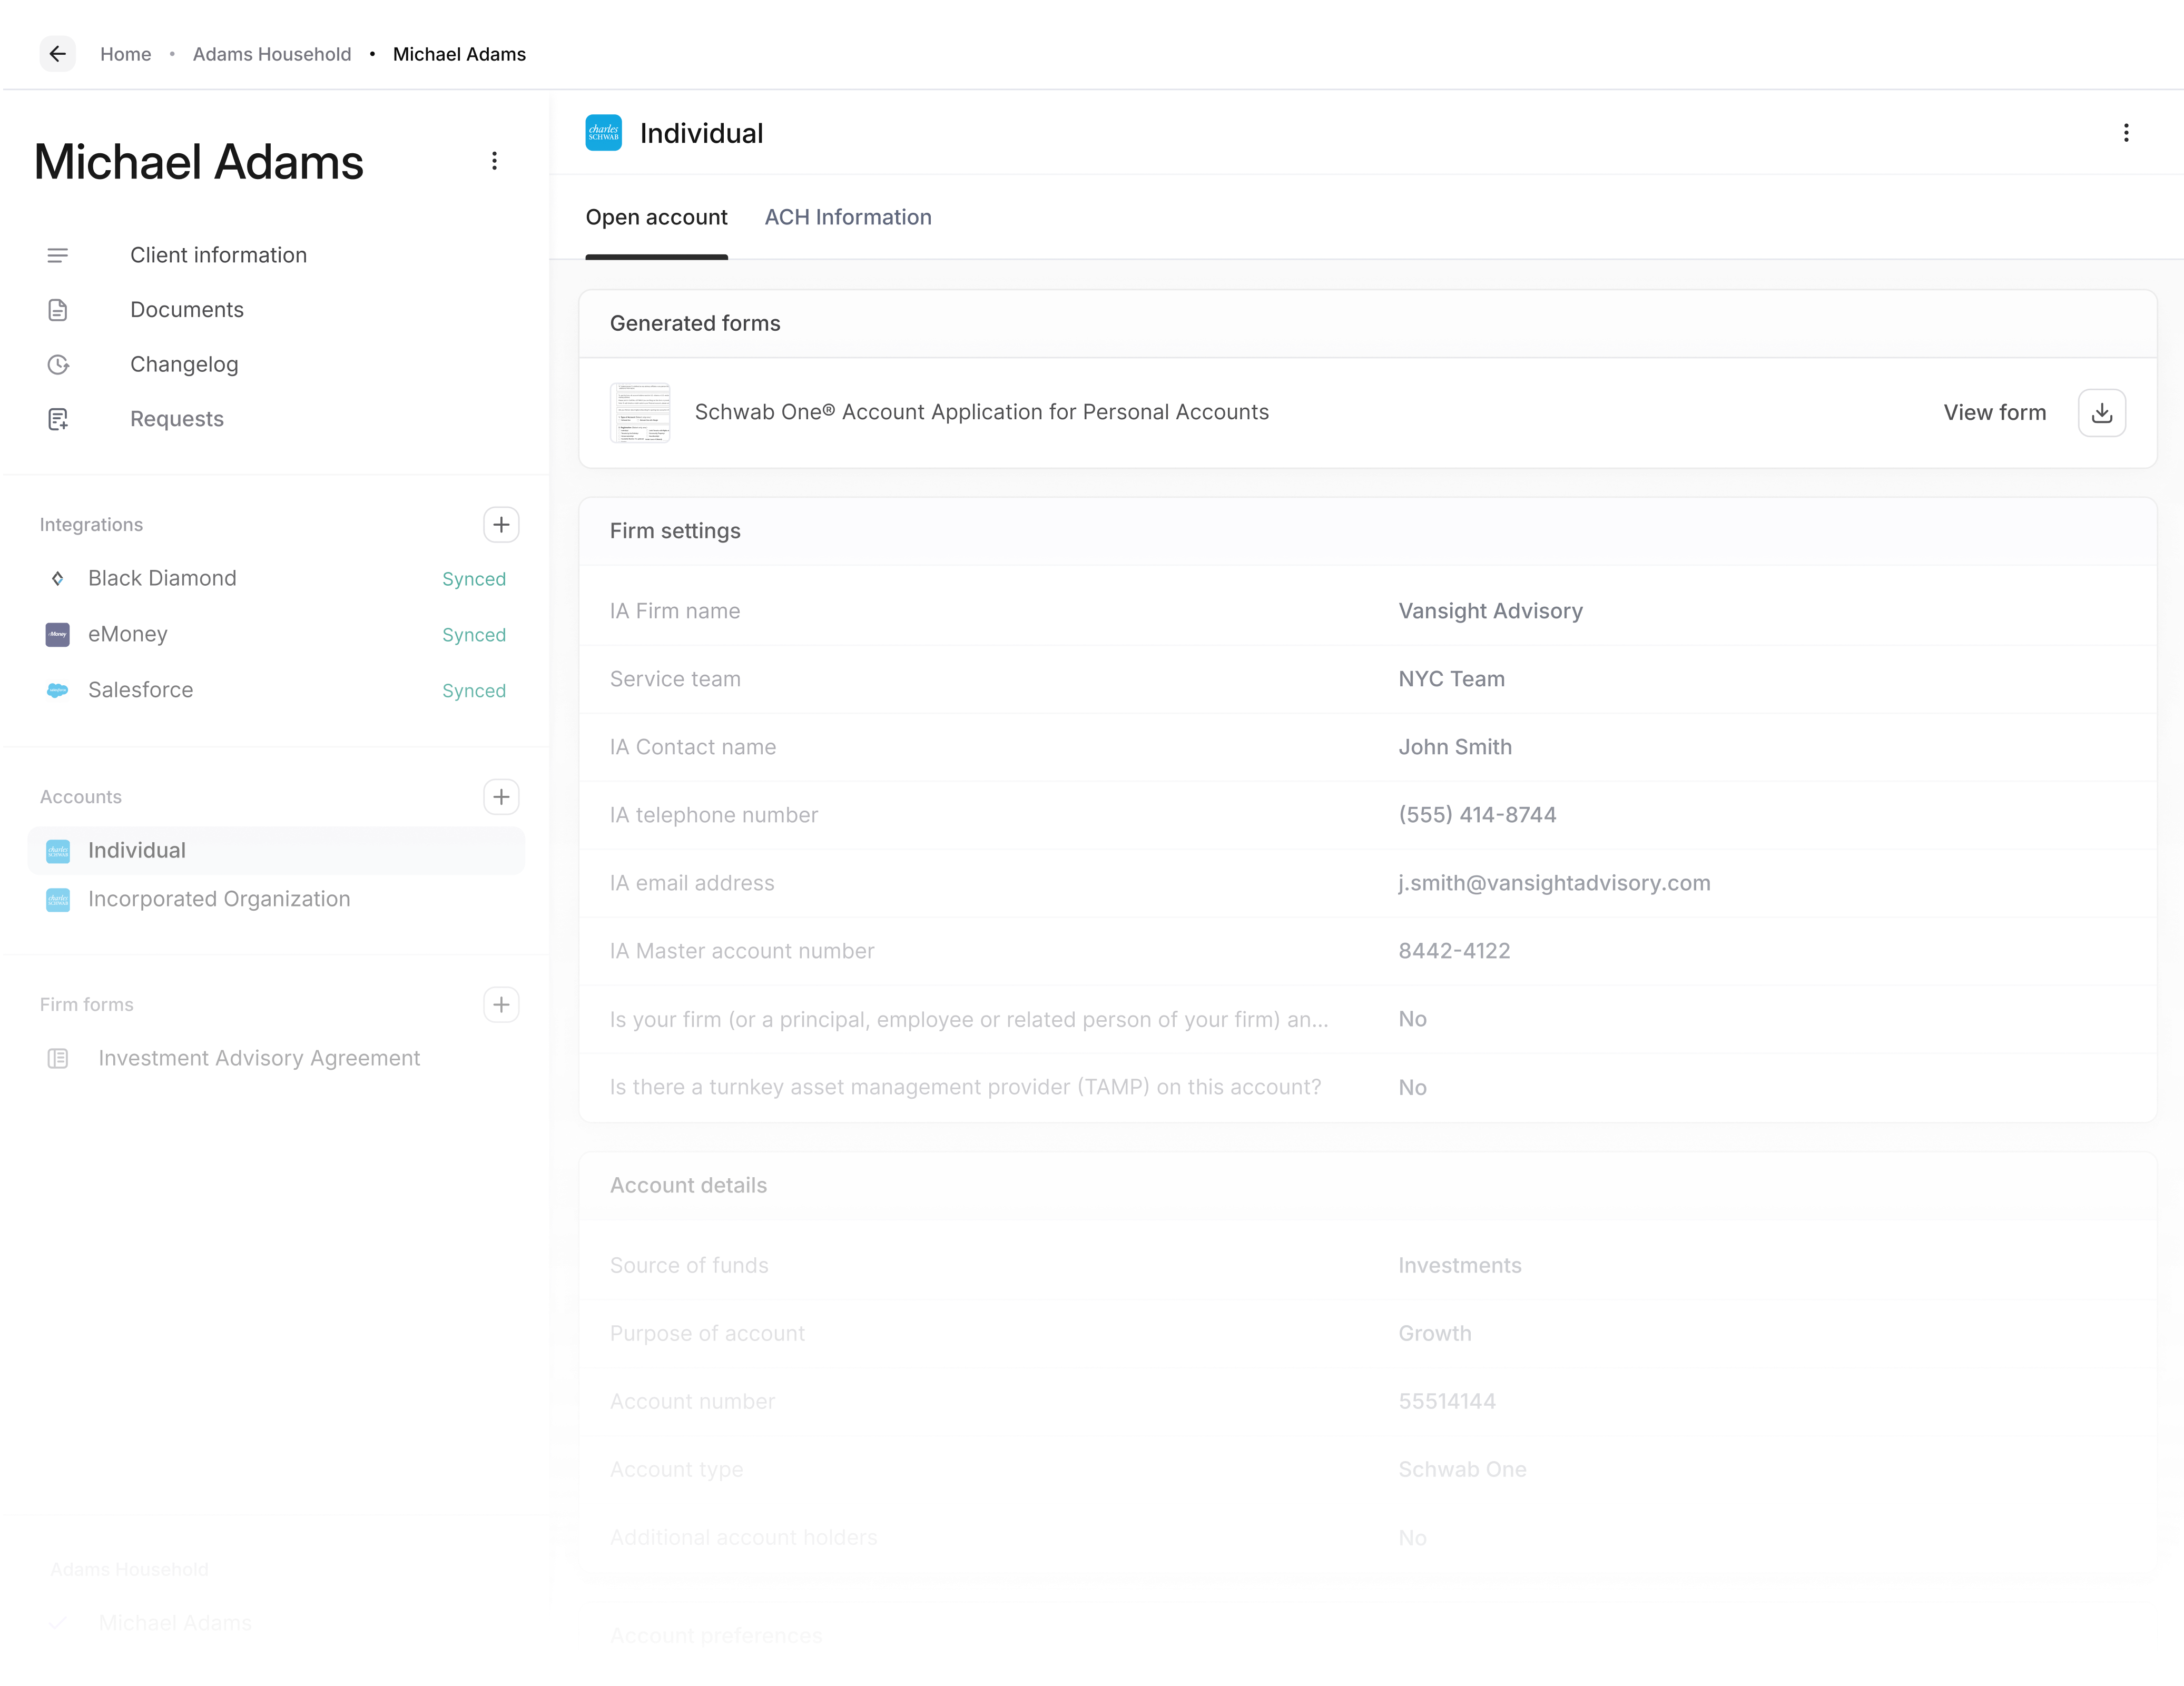Add a new account
The height and width of the screenshot is (1686, 2184).
(x=501, y=796)
